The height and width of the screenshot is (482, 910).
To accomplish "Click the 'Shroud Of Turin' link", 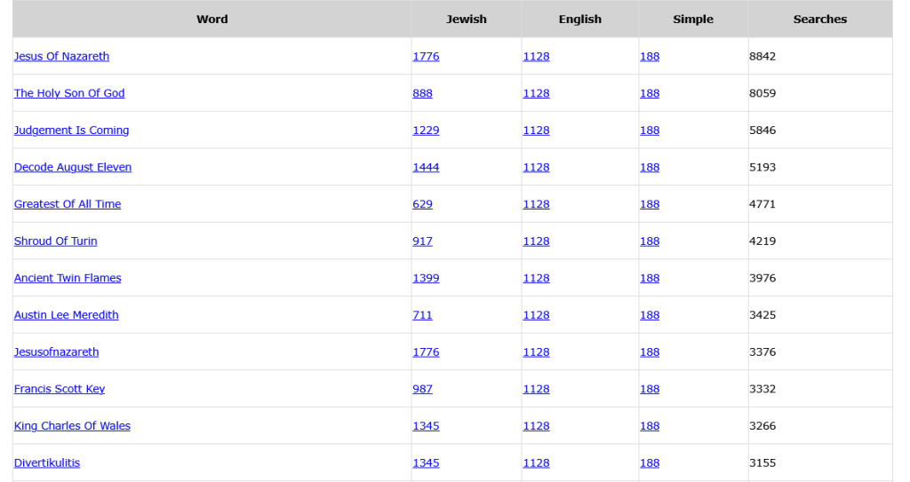I will coord(56,241).
